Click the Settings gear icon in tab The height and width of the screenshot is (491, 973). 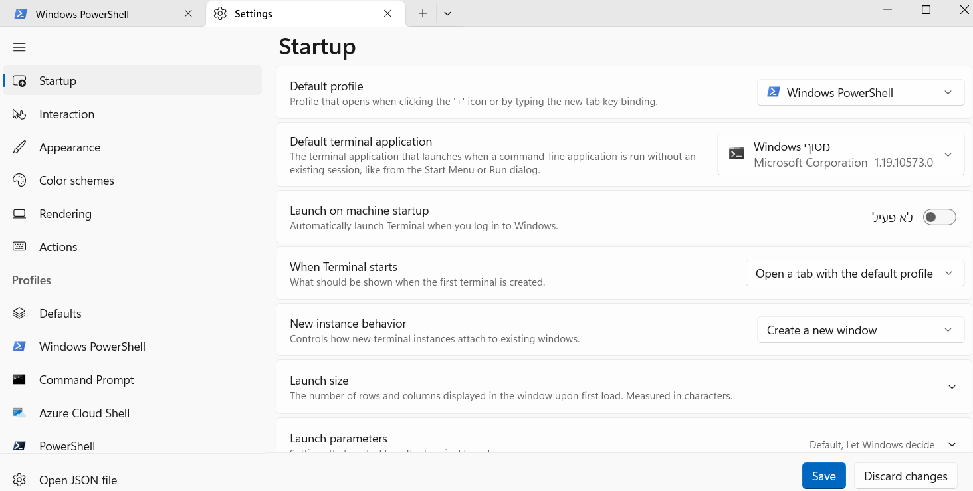[x=220, y=14]
